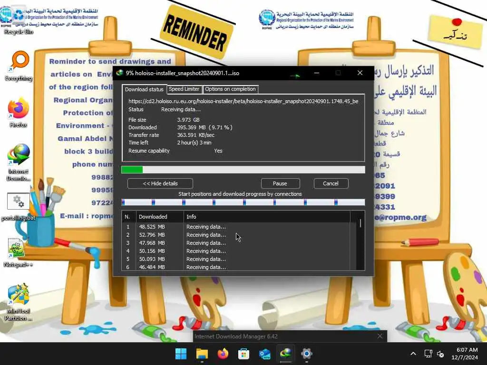
Task: Select connection 4 row with 50.156 MB
Action: pos(236,251)
